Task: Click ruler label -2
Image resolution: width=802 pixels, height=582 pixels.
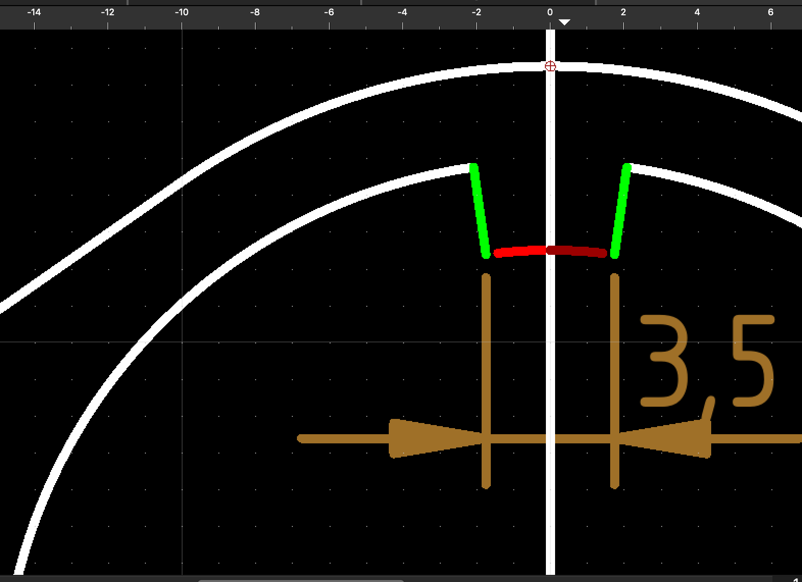Action: tap(476, 12)
